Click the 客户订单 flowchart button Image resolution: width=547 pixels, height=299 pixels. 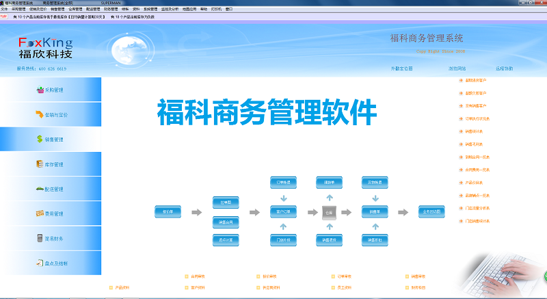point(283,212)
